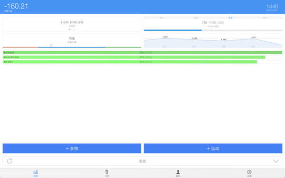This screenshot has width=285, height=178.
Task: Open the food and utensils diary tab
Action: click(107, 172)
